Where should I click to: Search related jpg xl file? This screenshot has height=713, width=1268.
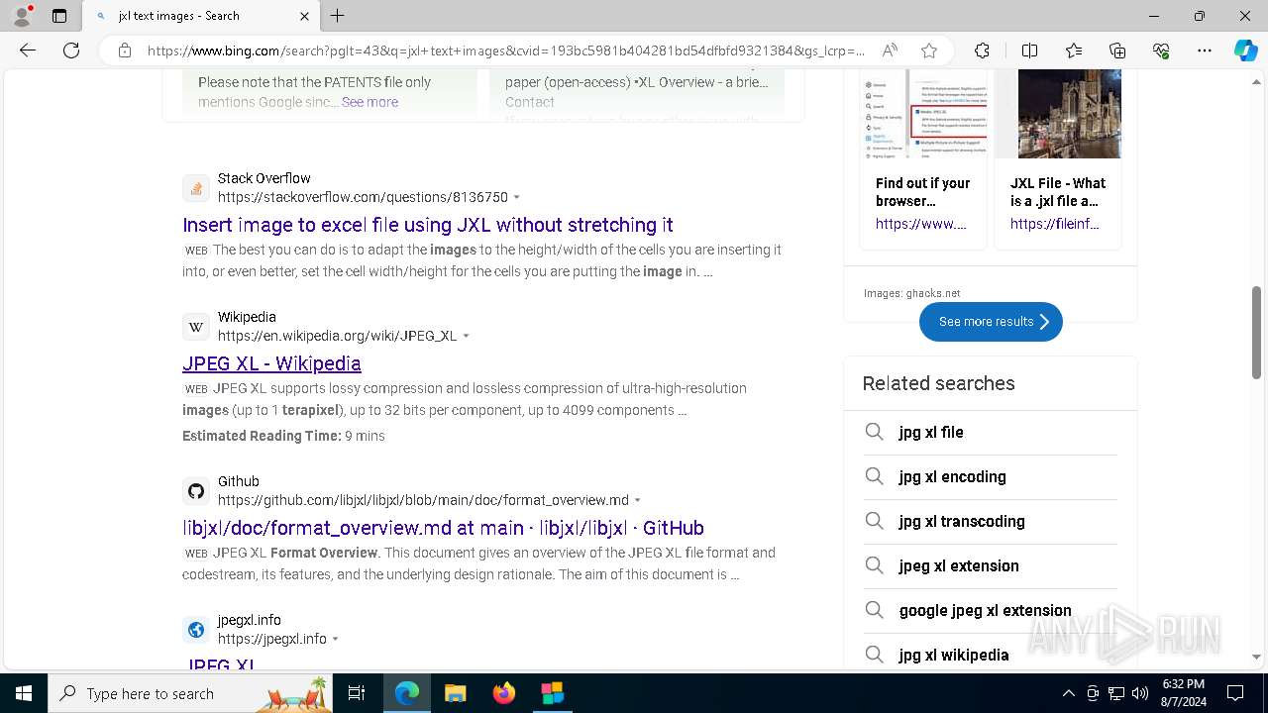(991, 433)
